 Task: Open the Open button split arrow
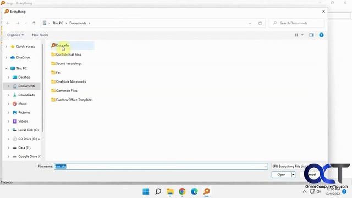(x=293, y=175)
